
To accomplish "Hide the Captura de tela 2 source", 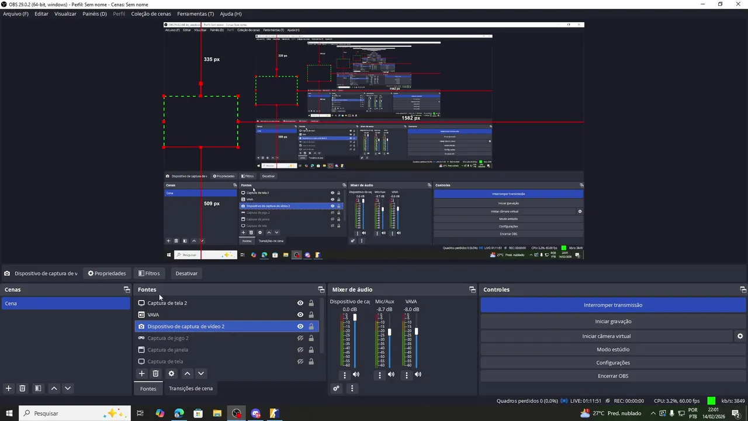I will (x=300, y=303).
